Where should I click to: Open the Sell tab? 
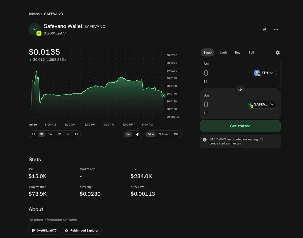[251, 52]
